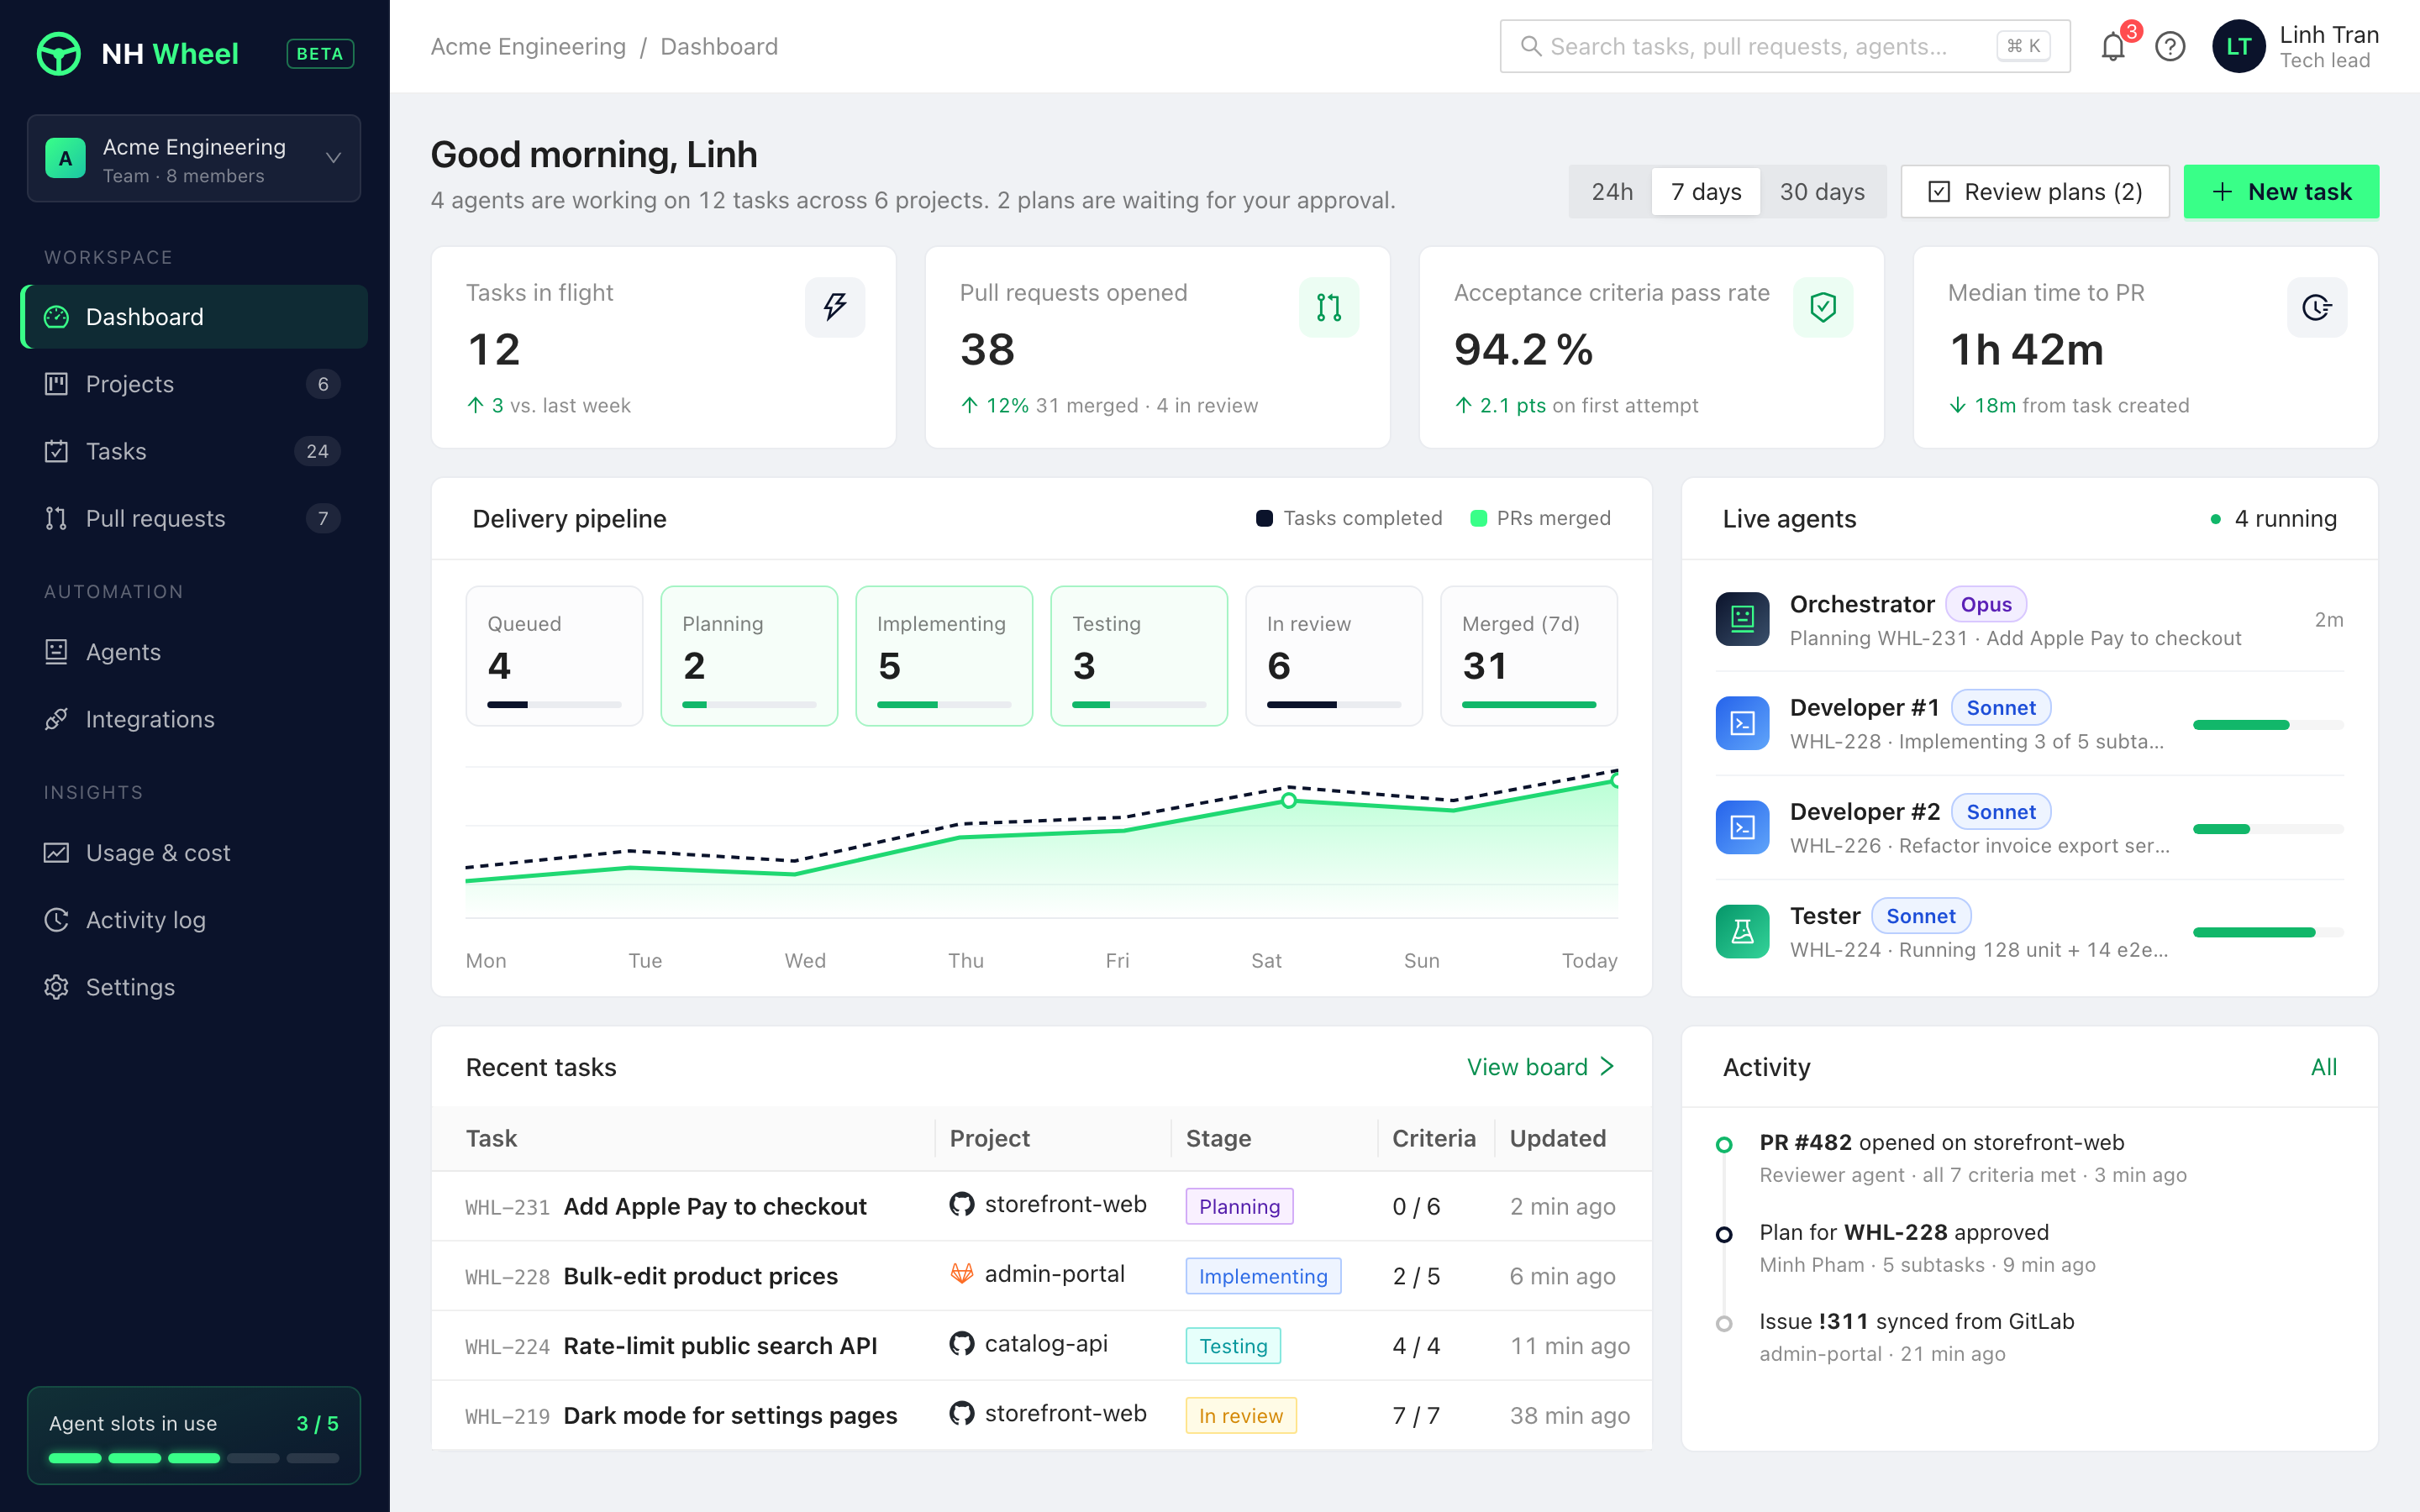Click the Sat data point on chart
The width and height of the screenshot is (2420, 1512).
(x=1289, y=801)
